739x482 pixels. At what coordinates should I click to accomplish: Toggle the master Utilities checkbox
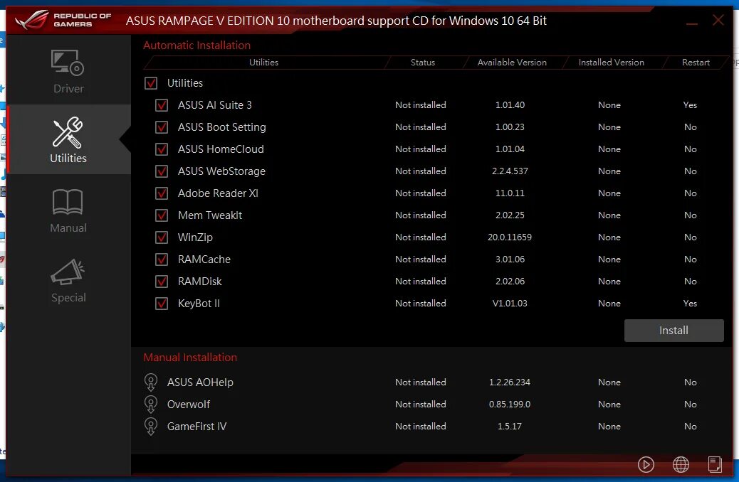(x=151, y=83)
